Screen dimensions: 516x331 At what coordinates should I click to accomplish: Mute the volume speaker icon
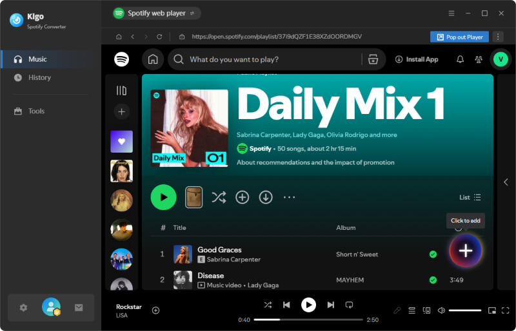(441, 310)
